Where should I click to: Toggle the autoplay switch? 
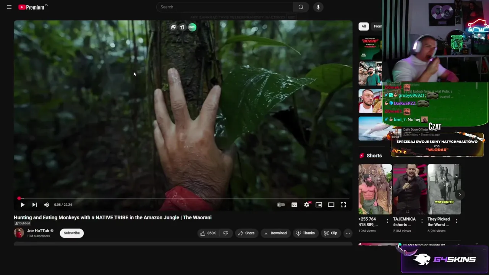click(x=281, y=205)
